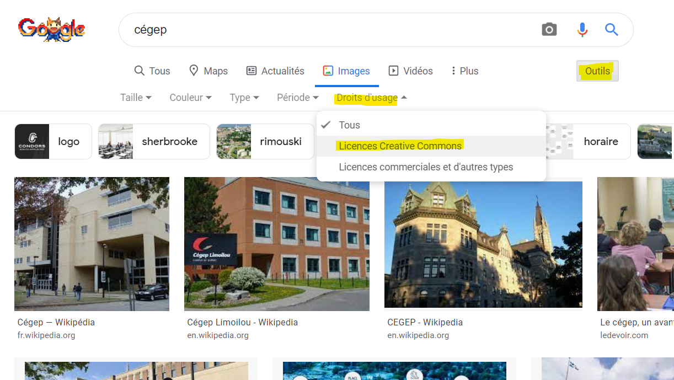Toggle the Outils button
Image resolution: width=674 pixels, height=380 pixels.
click(597, 71)
